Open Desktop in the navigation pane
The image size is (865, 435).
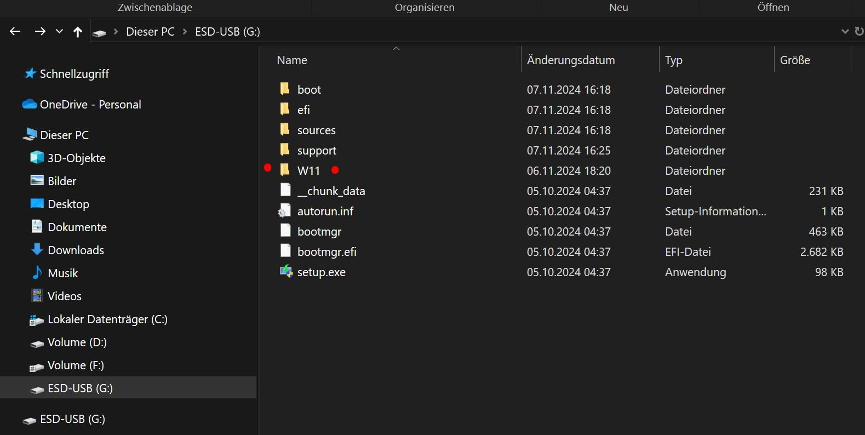pos(68,204)
